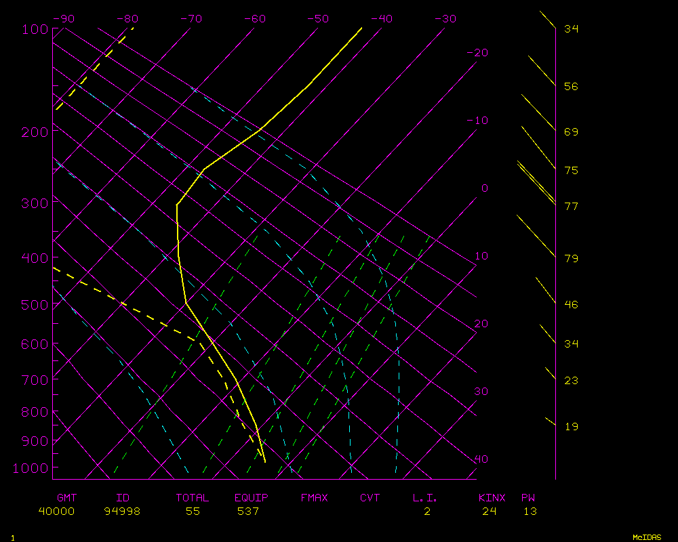The width and height of the screenshot is (678, 542).
Task: Select the FMAX column header
Action: (314, 498)
